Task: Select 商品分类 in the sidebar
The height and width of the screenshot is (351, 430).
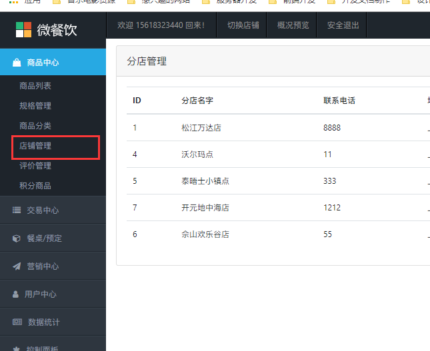Action: pyautogui.click(x=35, y=126)
